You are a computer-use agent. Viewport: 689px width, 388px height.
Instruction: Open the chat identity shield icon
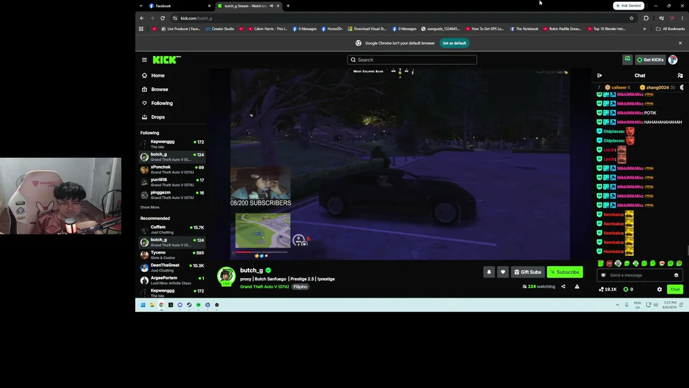[x=603, y=275]
